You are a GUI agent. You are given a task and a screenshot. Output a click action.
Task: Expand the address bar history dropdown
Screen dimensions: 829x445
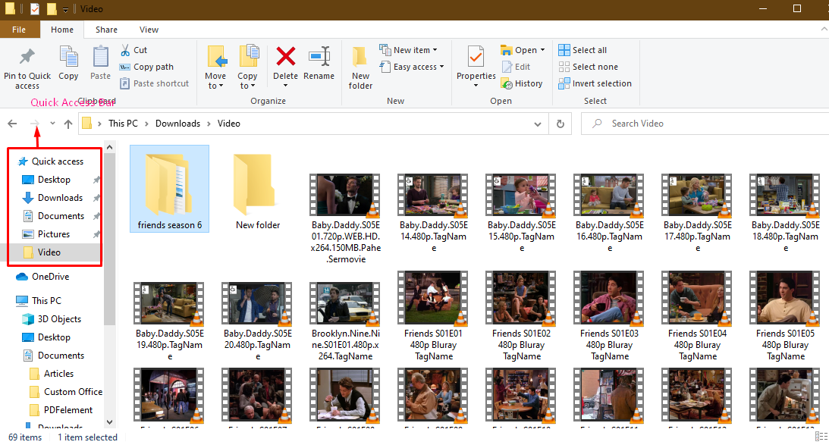coord(539,124)
